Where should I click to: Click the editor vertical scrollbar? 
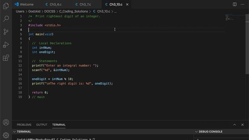tap(247, 44)
